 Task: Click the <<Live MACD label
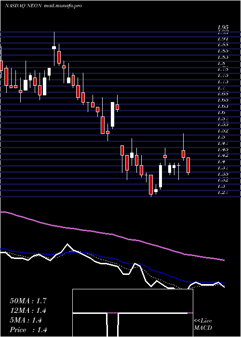pos(203,324)
